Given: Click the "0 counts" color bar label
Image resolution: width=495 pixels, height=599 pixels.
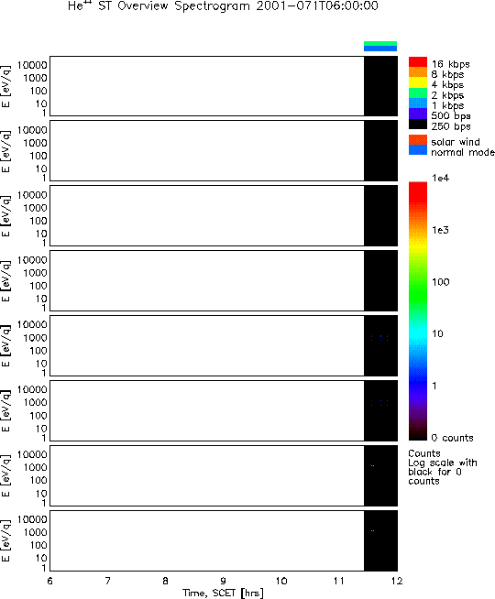Looking at the screenshot, I should pos(453,438).
